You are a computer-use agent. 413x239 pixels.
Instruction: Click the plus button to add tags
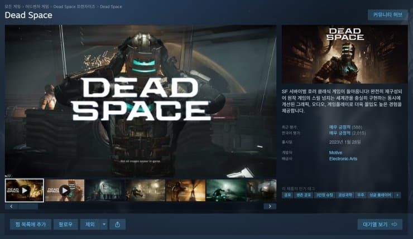coord(397,195)
